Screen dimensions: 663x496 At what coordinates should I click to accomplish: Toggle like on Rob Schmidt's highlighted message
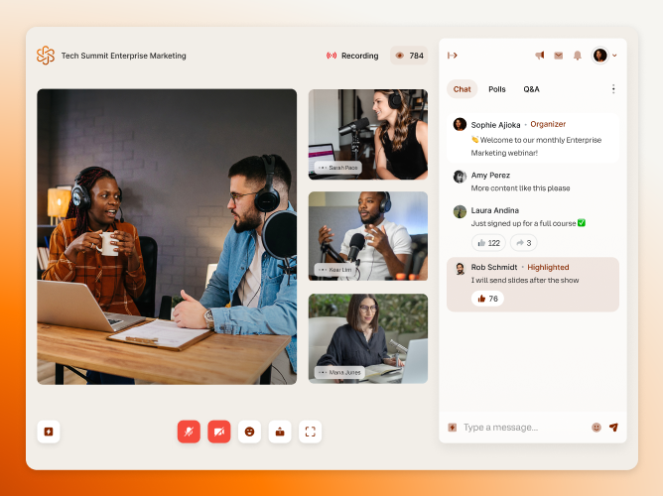tap(487, 299)
